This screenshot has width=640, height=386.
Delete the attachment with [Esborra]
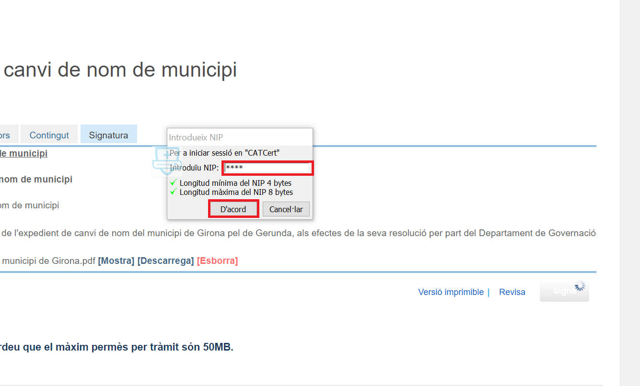[217, 261]
